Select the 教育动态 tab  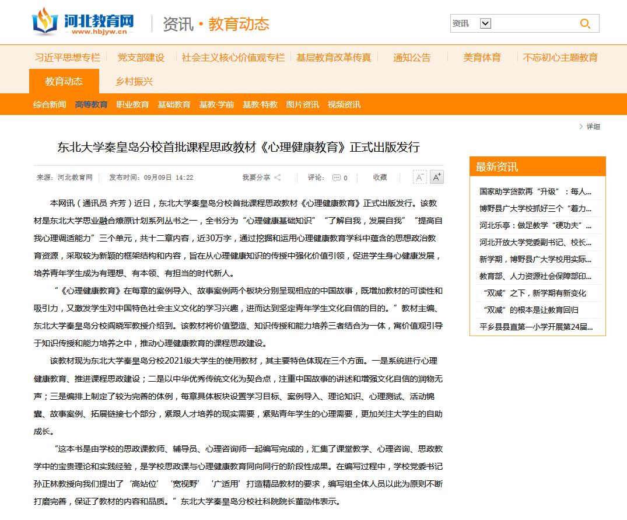pyautogui.click(x=64, y=81)
